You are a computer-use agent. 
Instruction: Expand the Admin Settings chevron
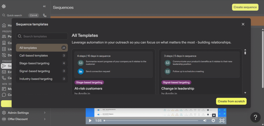pos(45,113)
